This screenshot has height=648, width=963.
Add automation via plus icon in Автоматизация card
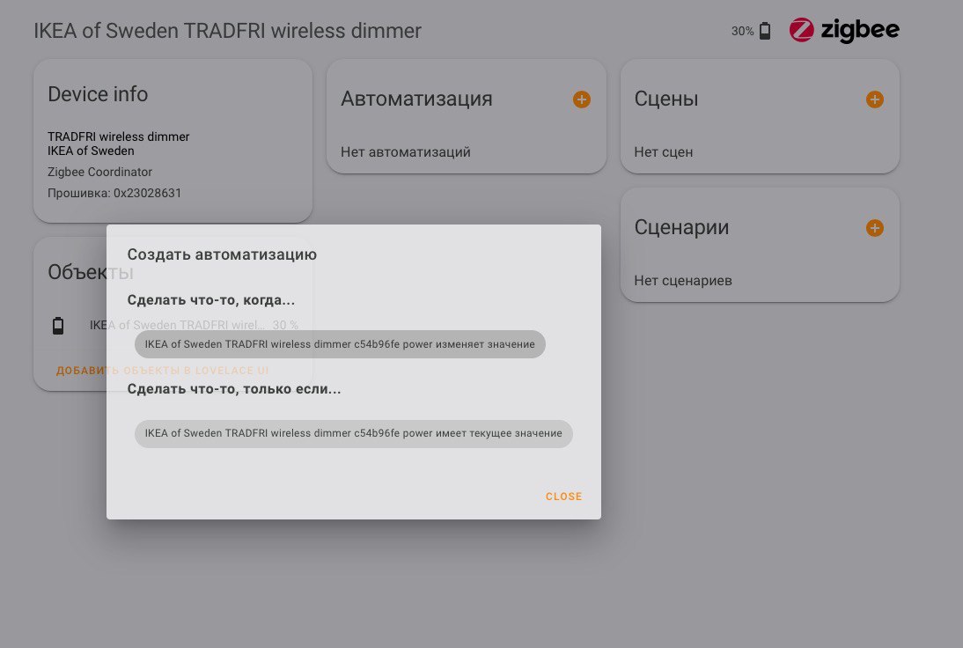[x=582, y=99]
